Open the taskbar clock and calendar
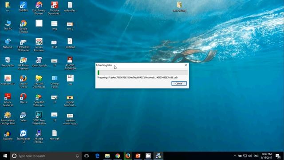The height and width of the screenshot is (160, 284). click(x=266, y=156)
